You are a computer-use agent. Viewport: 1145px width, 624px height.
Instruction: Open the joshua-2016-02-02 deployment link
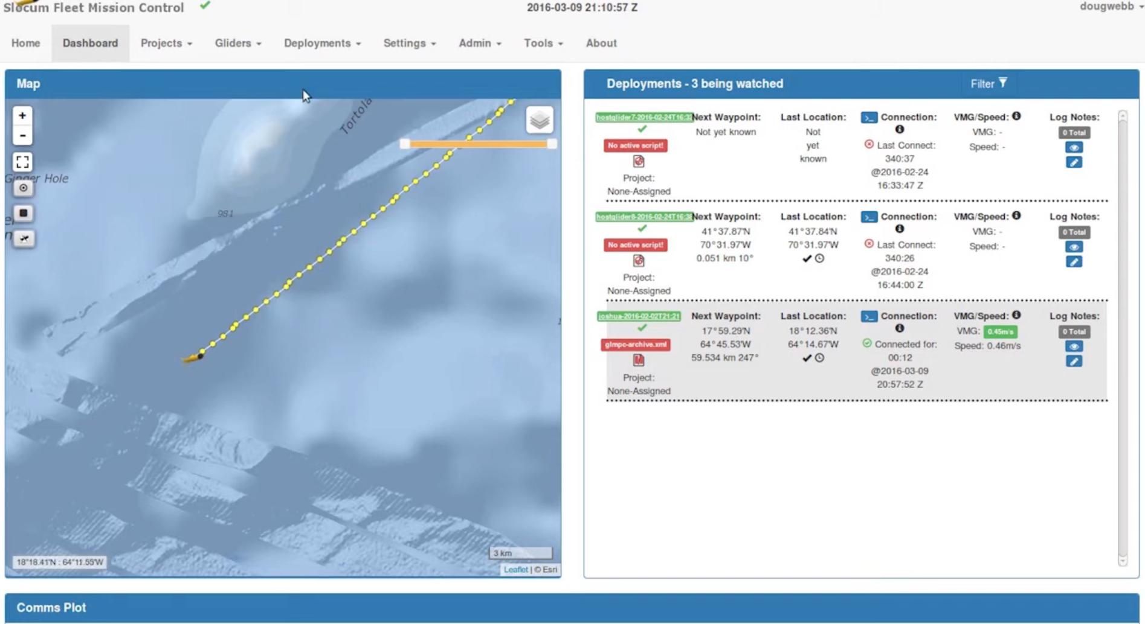click(639, 316)
